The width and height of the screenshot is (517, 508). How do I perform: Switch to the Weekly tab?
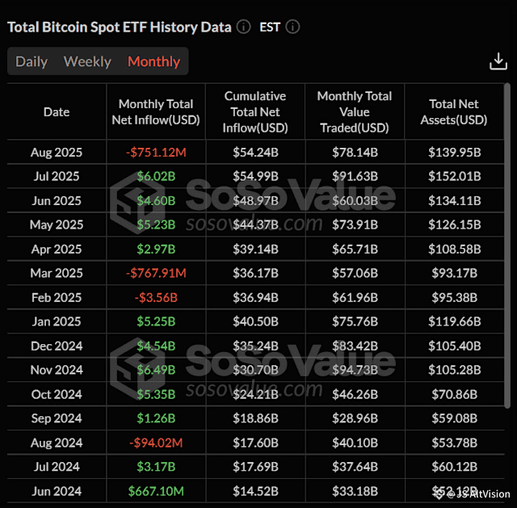click(x=87, y=61)
